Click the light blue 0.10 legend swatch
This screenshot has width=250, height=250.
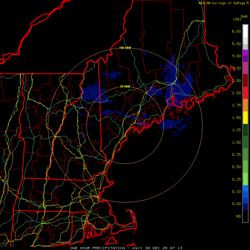point(245,188)
